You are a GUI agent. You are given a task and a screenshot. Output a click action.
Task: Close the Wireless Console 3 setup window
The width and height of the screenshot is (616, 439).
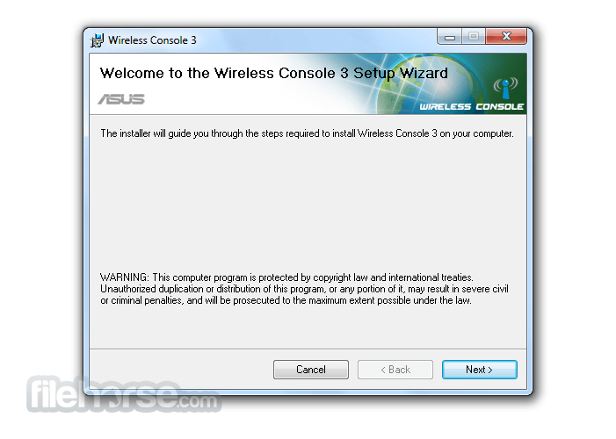point(506,37)
